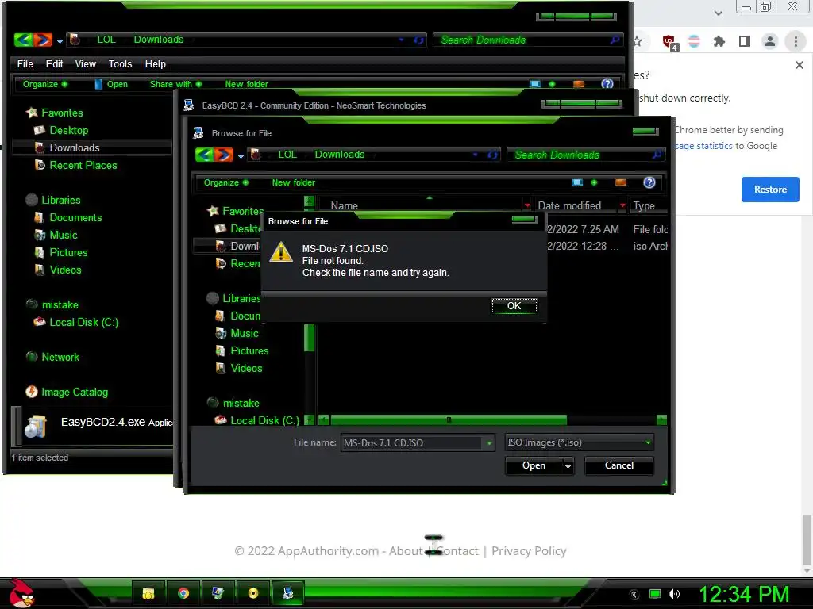This screenshot has width=813, height=609.
Task: Open the File menu in the Explorer window
Action: (x=25, y=63)
